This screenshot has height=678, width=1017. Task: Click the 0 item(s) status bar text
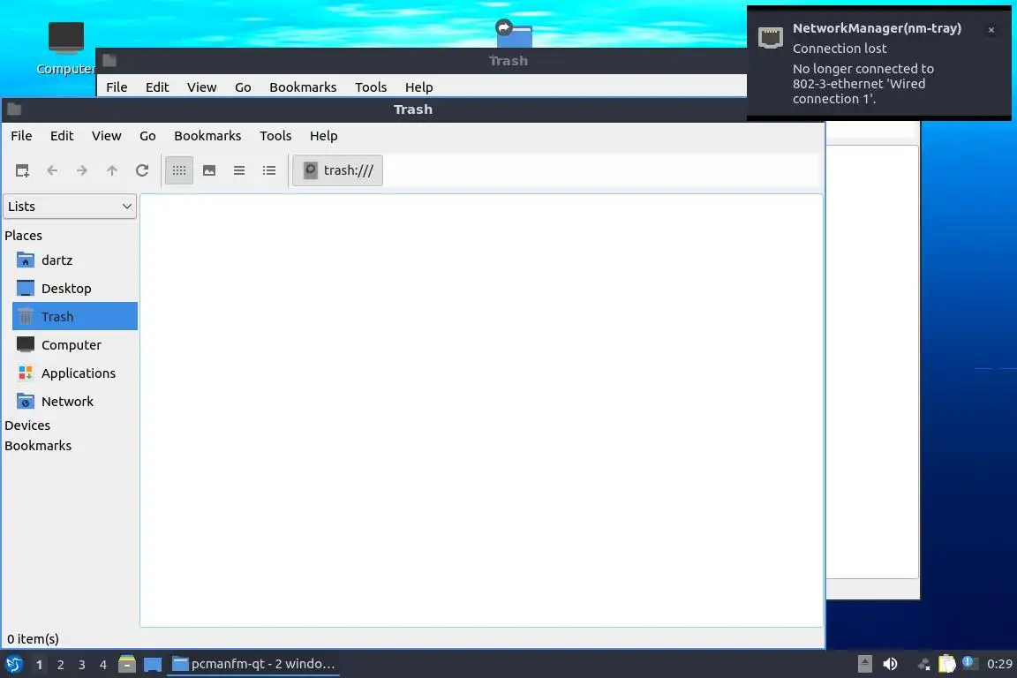tap(33, 639)
